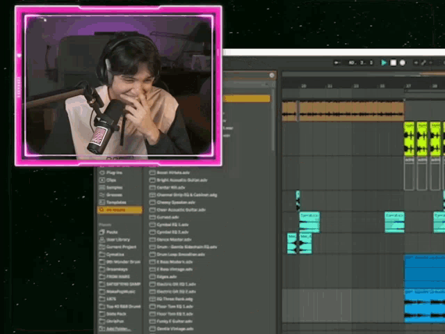This screenshot has height=334, width=445.
Task: Select the Drum Loop Smoothen.adv preset
Action: tap(177, 254)
